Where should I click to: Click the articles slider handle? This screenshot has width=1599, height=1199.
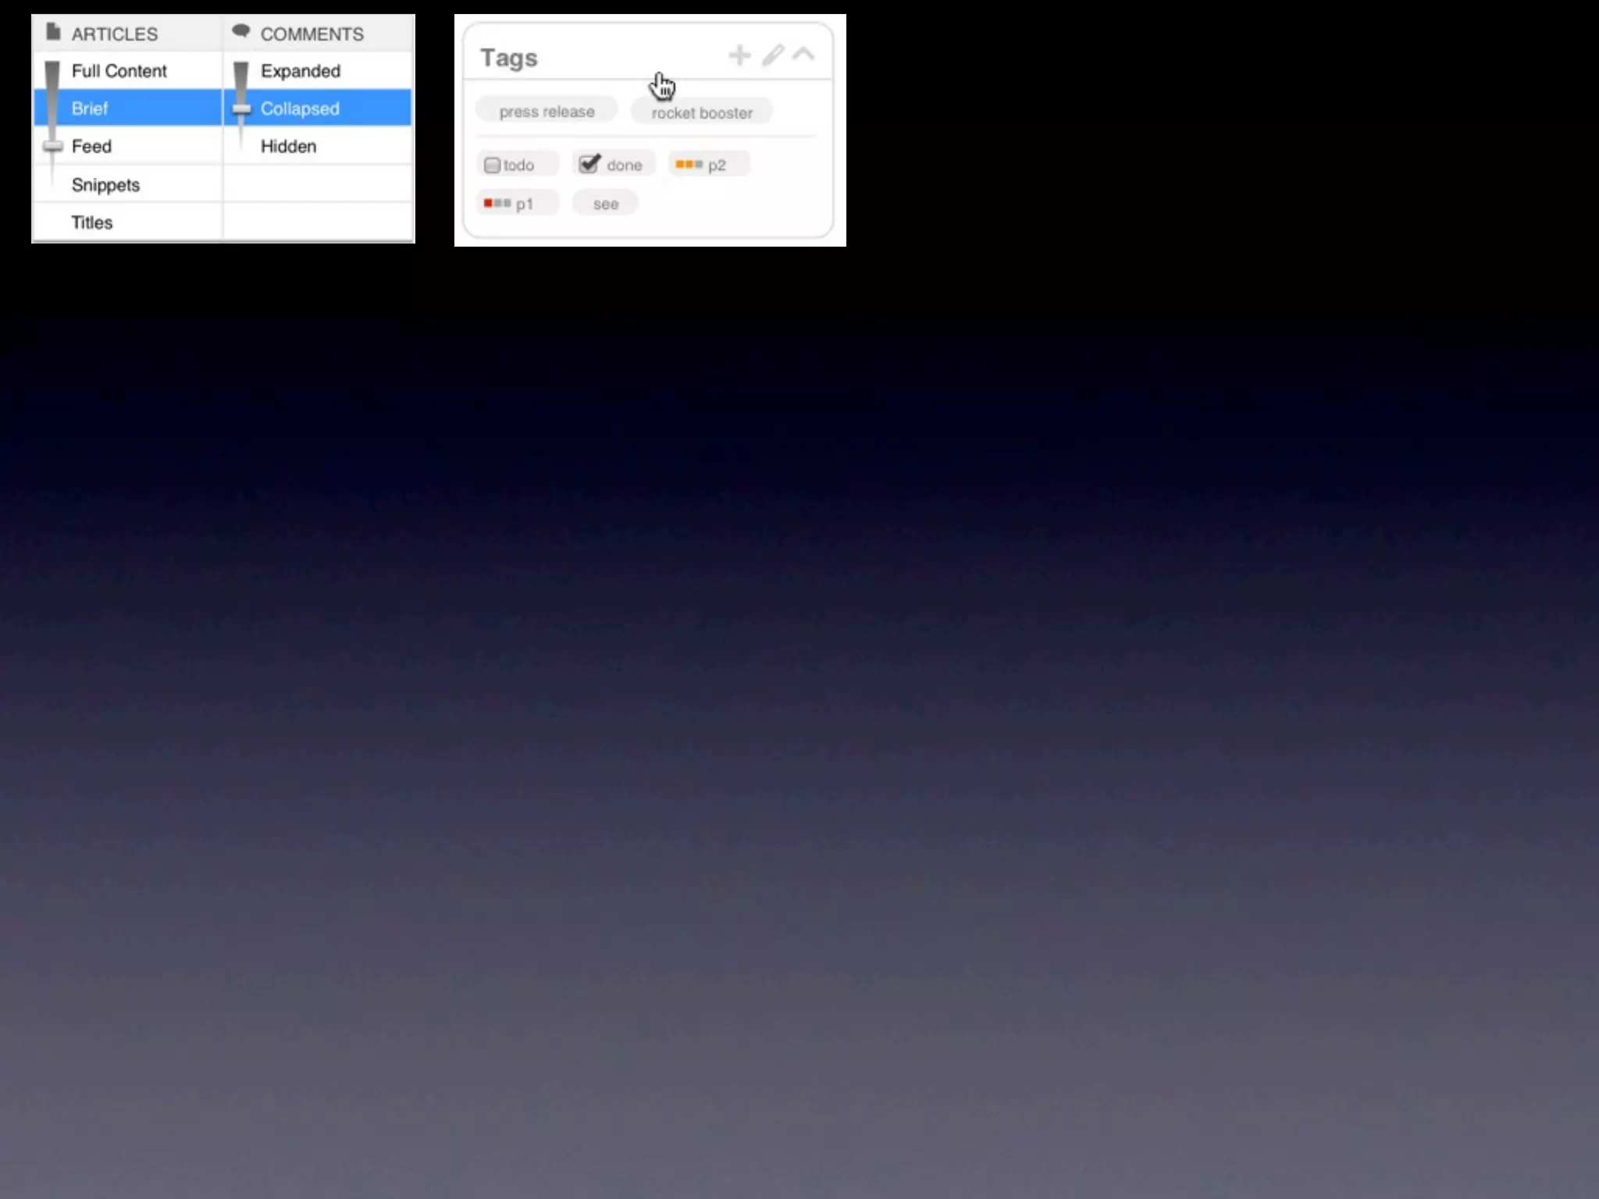52,146
